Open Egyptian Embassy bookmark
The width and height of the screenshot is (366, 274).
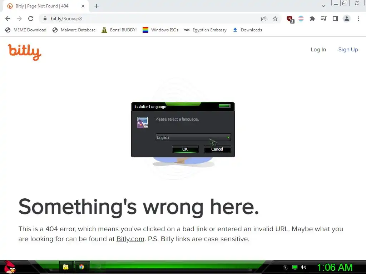pos(205,30)
